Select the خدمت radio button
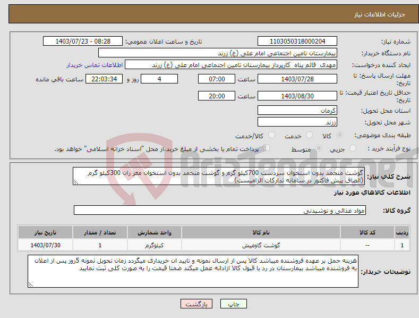 (309, 135)
